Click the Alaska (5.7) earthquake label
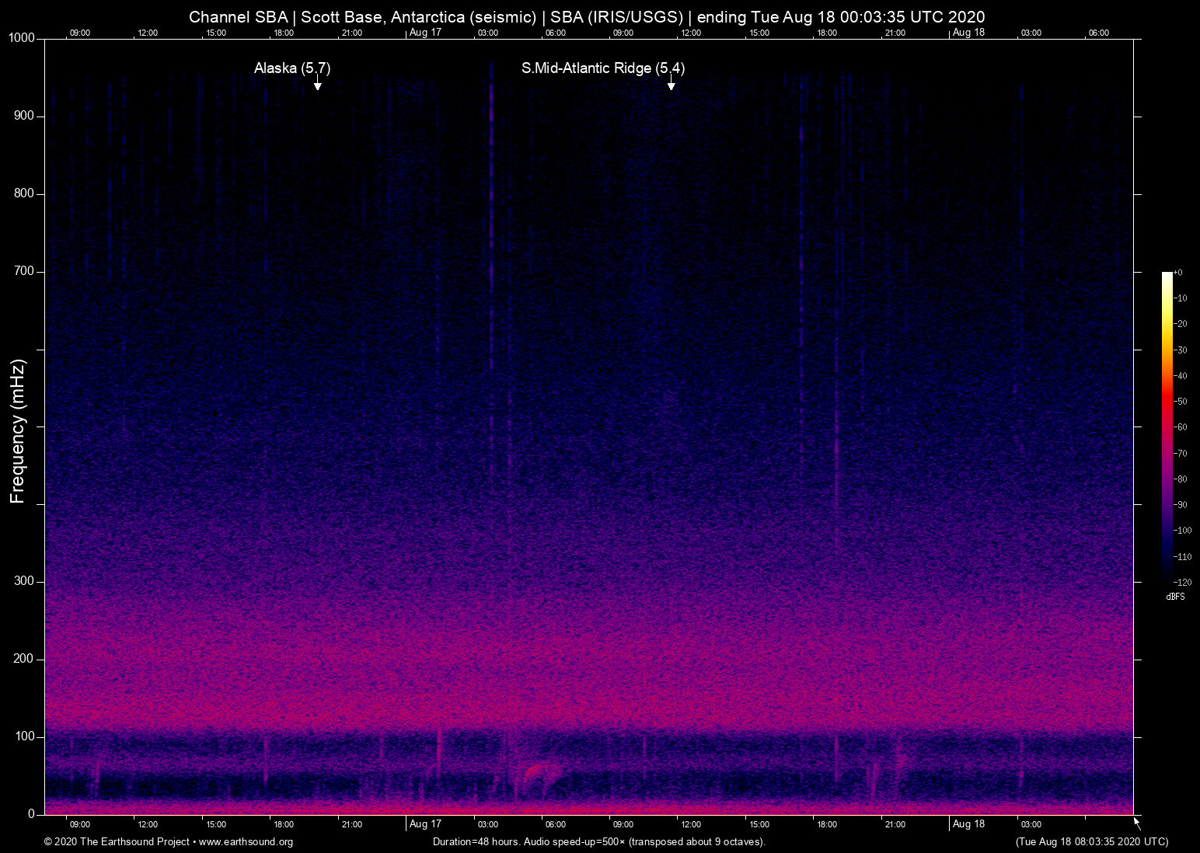This screenshot has width=1200, height=853. 292,68
